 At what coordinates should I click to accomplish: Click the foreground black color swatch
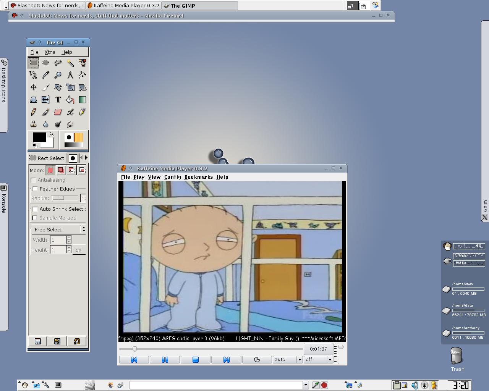[39, 137]
